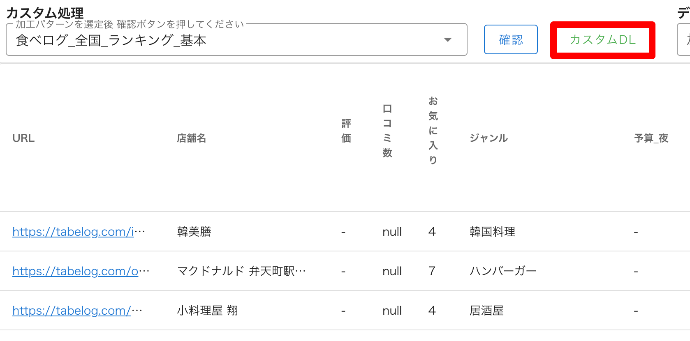Viewport: 690px width, 341px height.
Task: Click the 韓国料理 genre cell
Action: [x=492, y=232]
